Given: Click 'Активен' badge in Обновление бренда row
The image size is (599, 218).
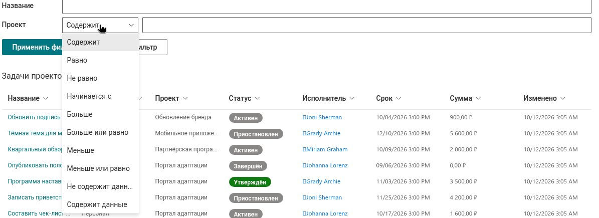Looking at the screenshot, I should pyautogui.click(x=246, y=118).
